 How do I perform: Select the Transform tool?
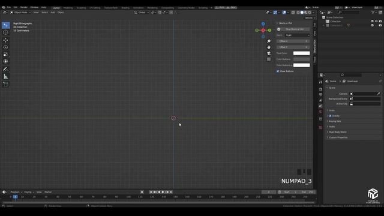[5, 61]
